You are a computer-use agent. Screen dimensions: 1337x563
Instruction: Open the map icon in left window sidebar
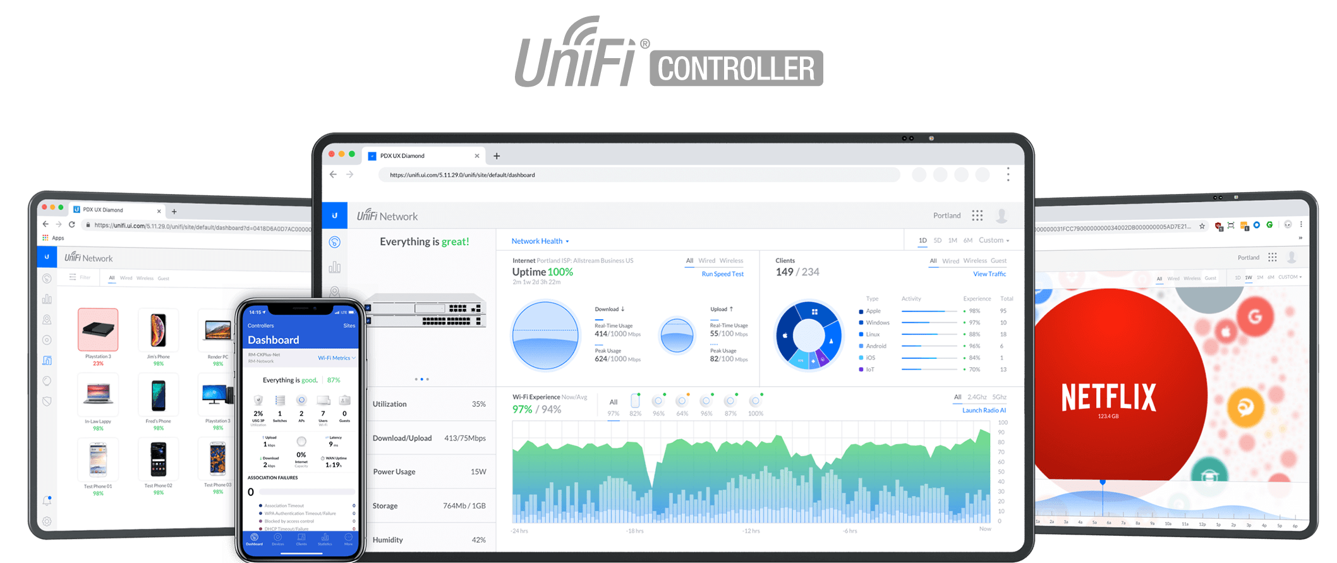coord(47,320)
